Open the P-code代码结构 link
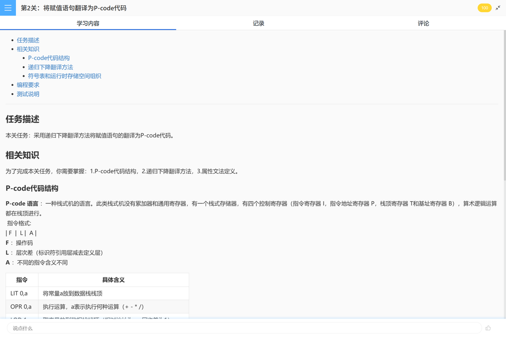The height and width of the screenshot is (337, 506). [x=48, y=58]
